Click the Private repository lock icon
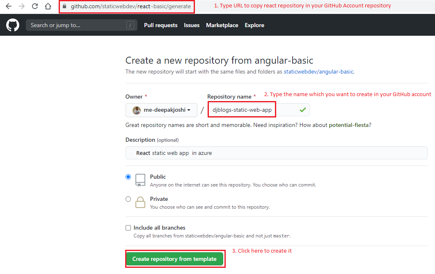The height and width of the screenshot is (274, 435). pyautogui.click(x=140, y=203)
